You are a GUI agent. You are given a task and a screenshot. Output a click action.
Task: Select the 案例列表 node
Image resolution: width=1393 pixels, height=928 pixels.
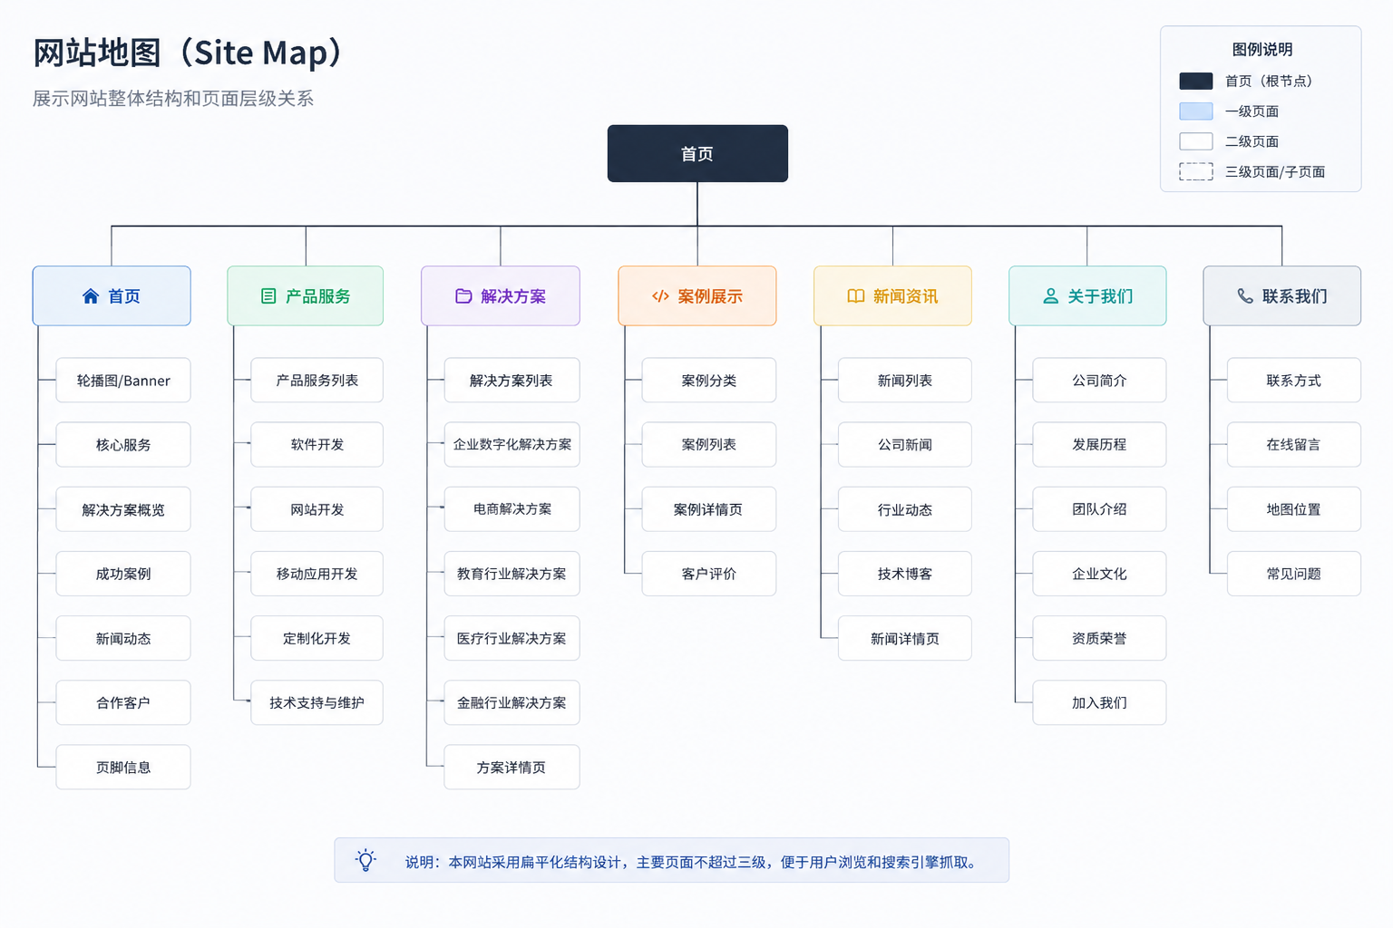[709, 445]
